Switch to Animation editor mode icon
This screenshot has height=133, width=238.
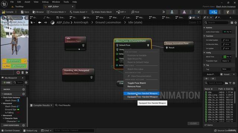point(199,12)
